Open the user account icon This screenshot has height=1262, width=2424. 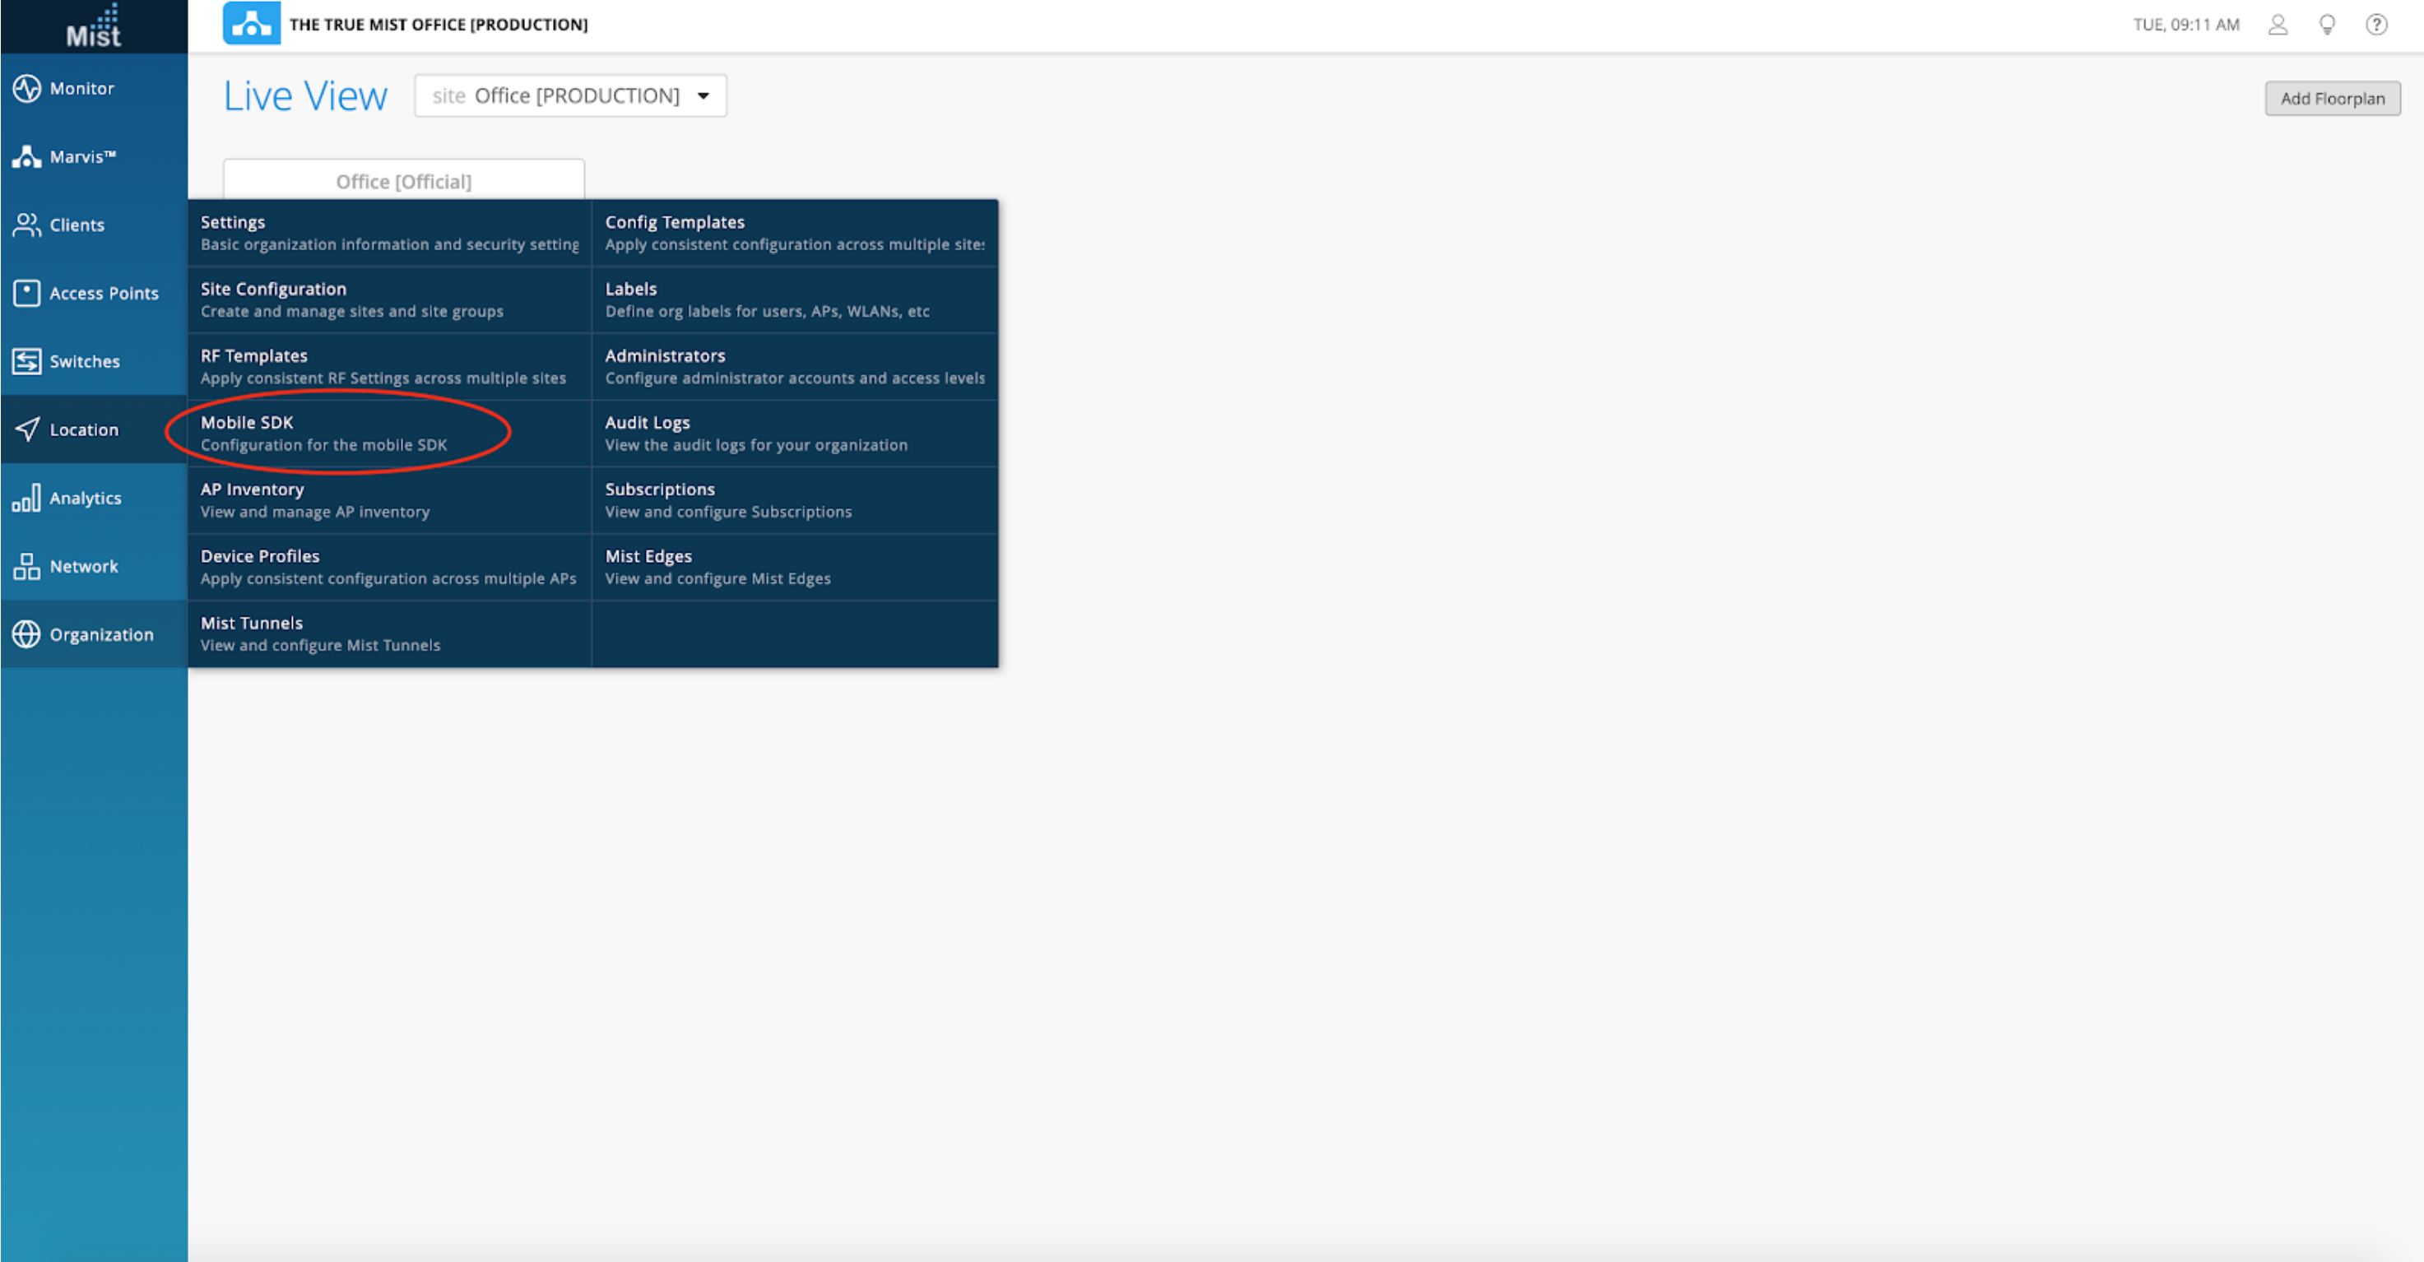(2278, 25)
